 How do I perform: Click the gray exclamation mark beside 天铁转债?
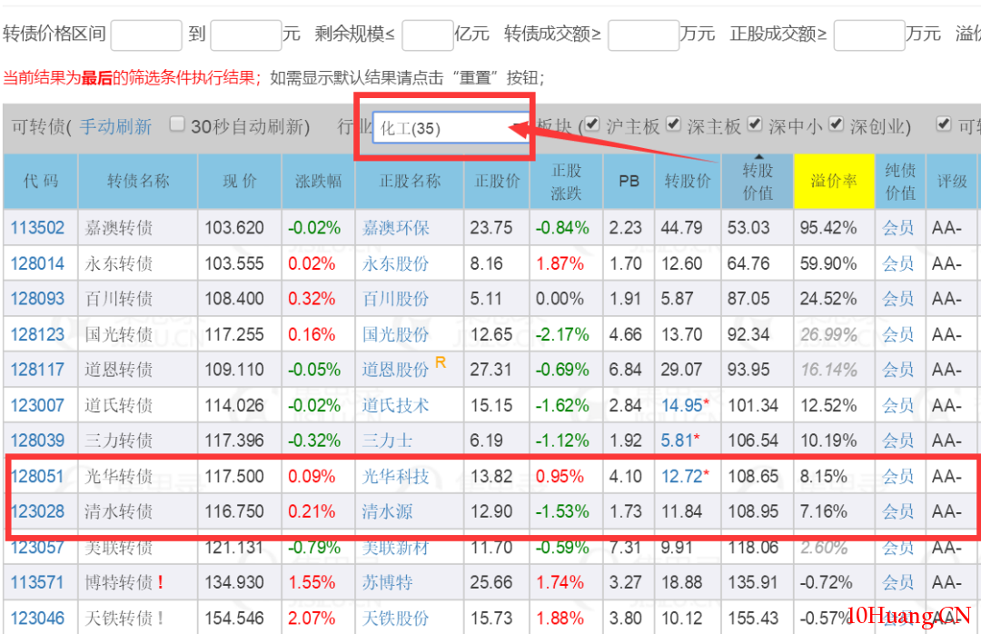click(161, 619)
